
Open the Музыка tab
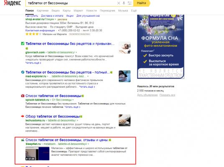[x=123, y=11]
